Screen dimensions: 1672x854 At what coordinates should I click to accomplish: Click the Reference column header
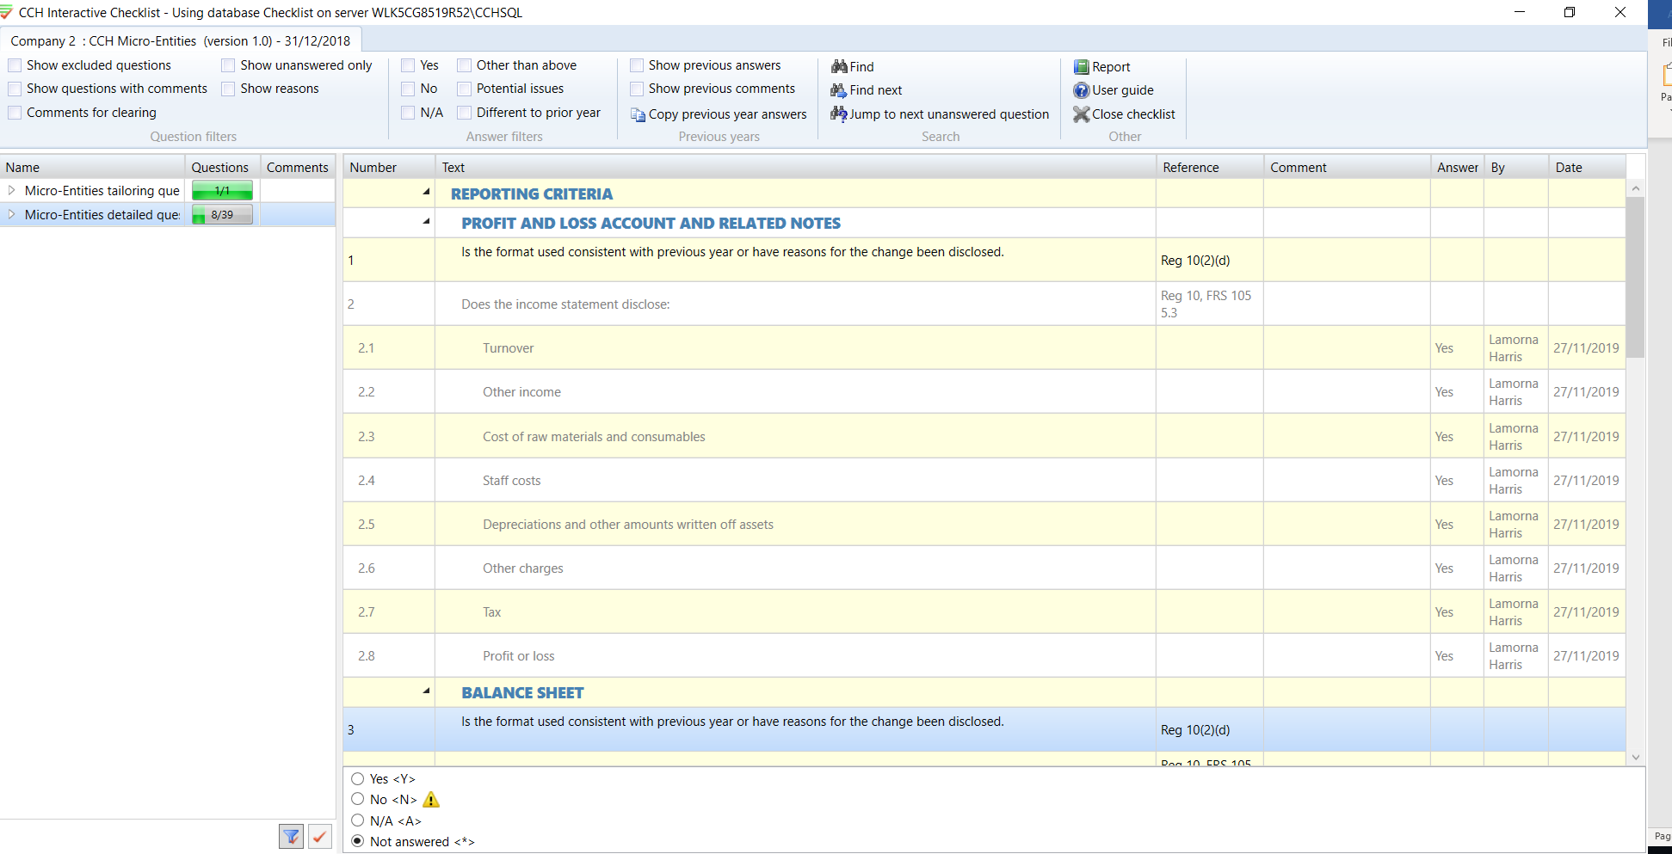1190,168
